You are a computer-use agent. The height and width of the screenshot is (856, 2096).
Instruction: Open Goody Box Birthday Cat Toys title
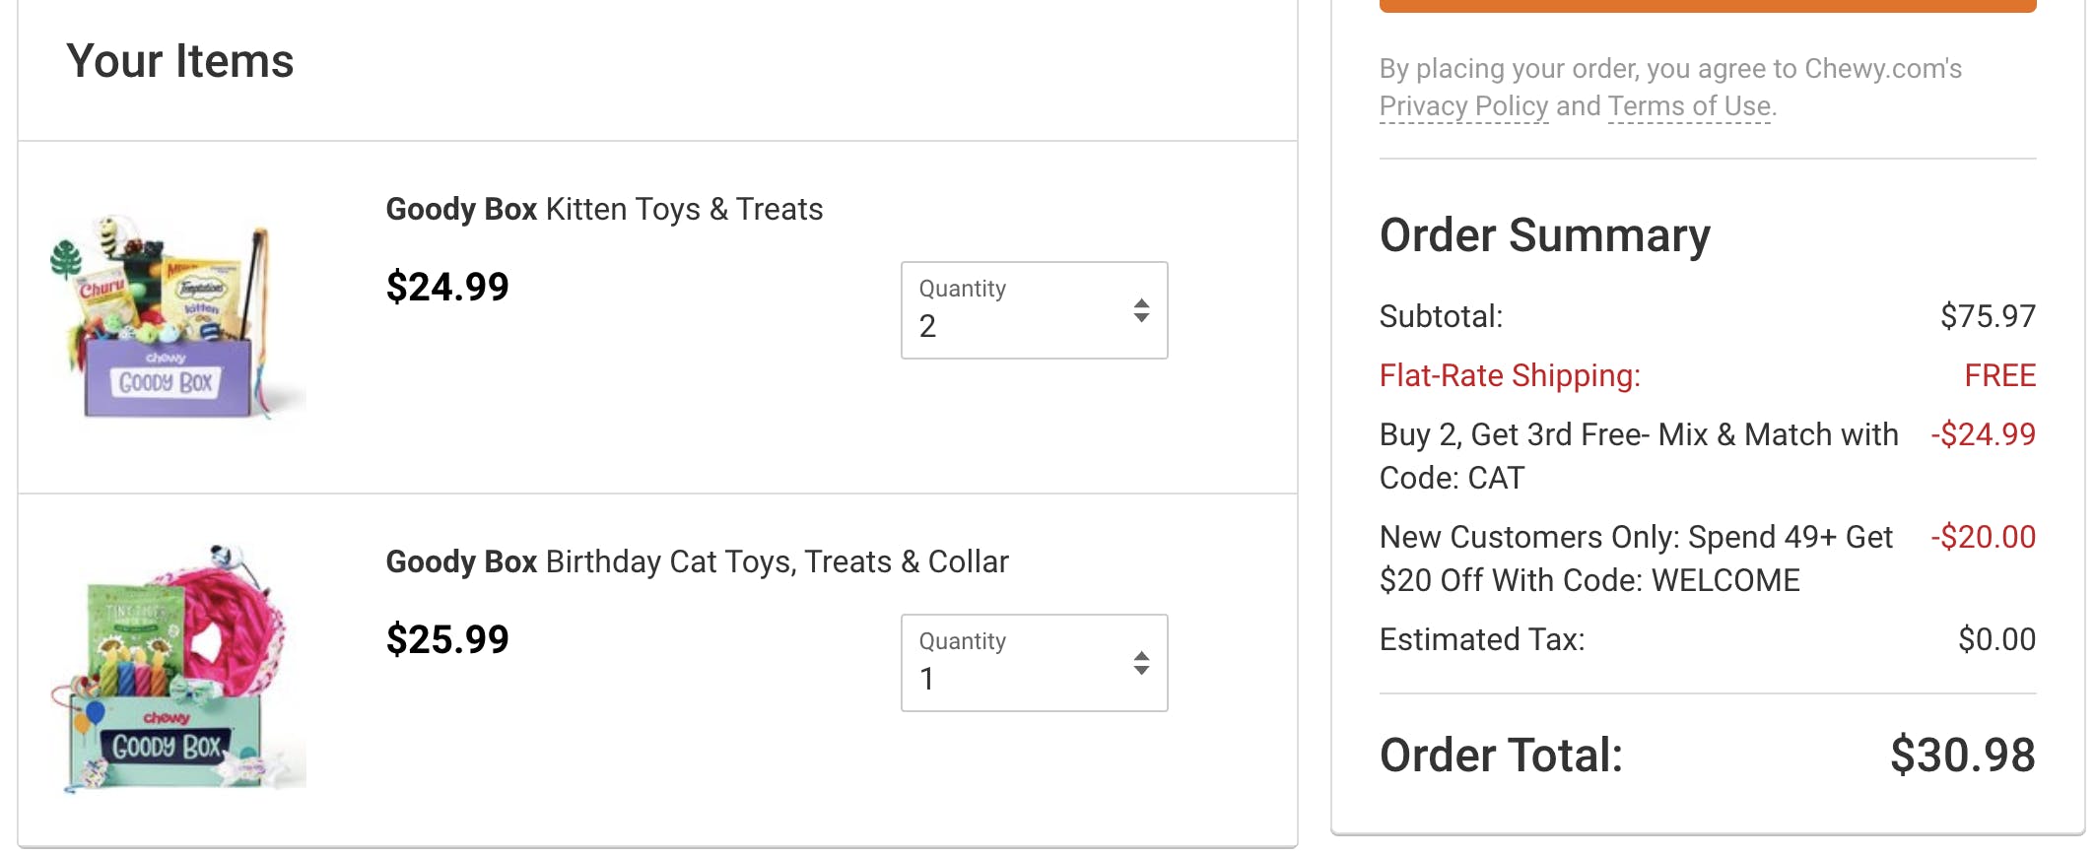tap(697, 561)
